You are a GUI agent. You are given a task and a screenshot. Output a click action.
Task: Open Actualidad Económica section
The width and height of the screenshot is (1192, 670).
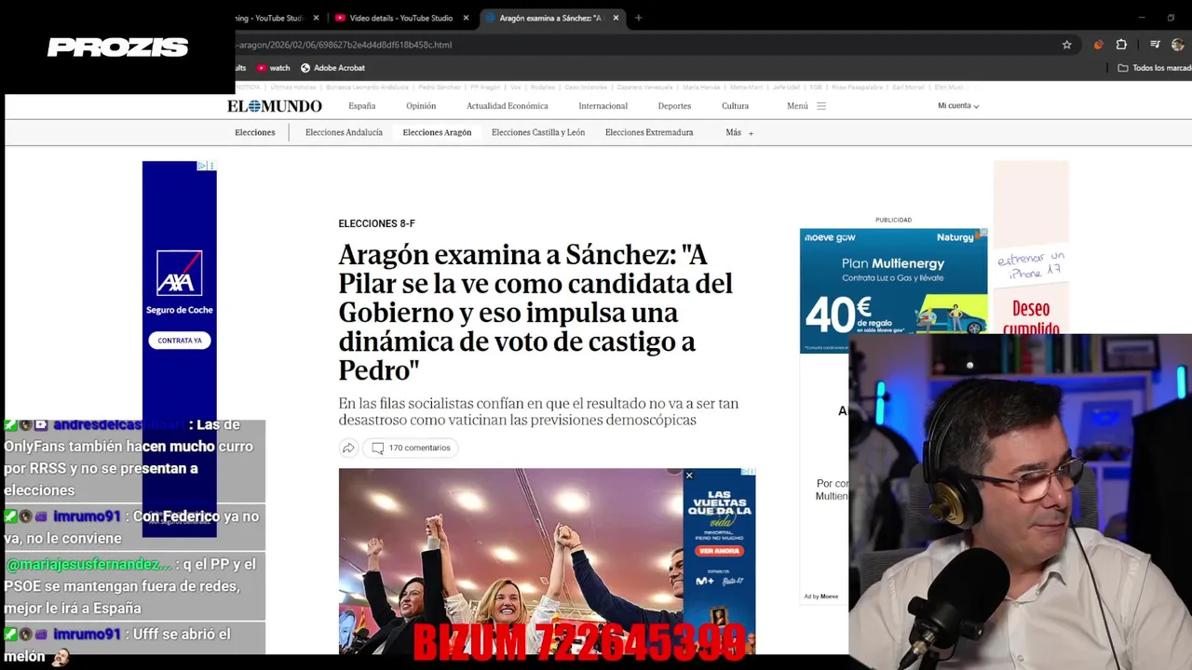508,106
